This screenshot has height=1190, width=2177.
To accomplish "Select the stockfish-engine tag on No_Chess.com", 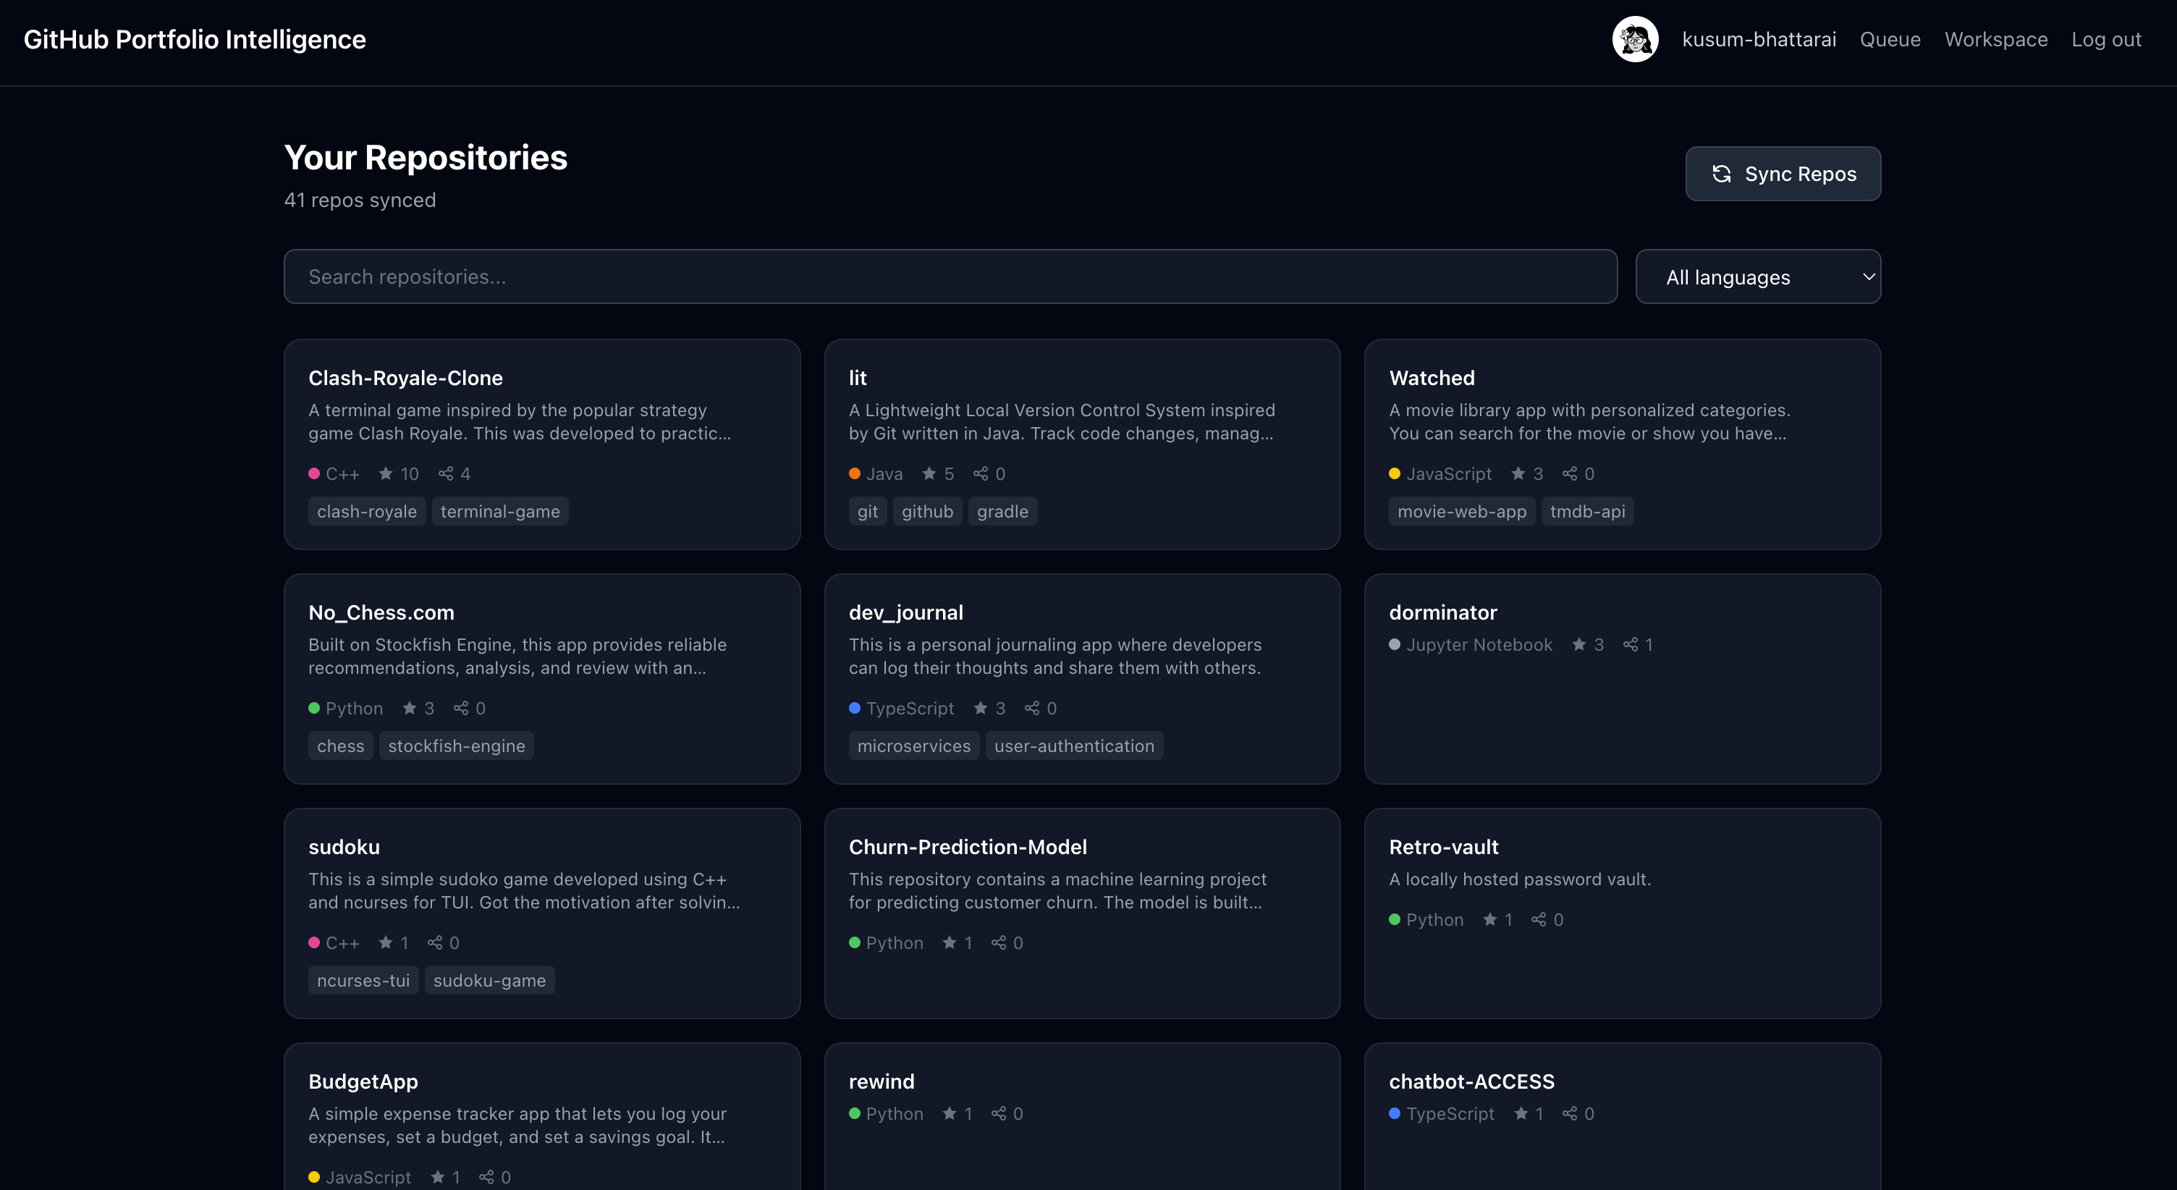I will click(457, 746).
